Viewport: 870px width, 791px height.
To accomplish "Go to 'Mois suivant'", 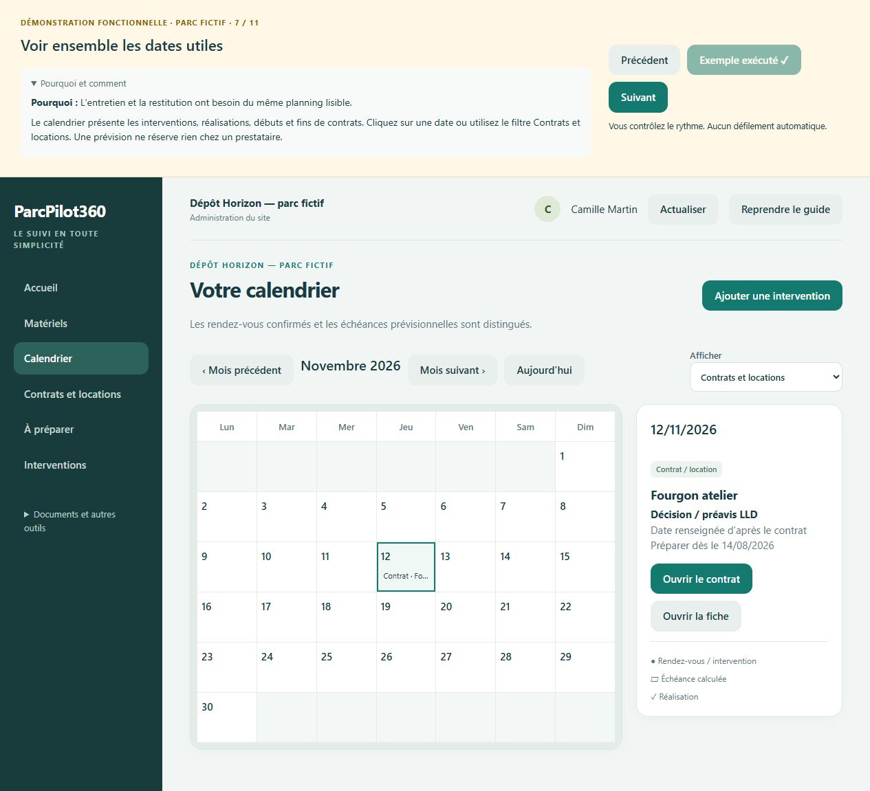I will click(453, 370).
